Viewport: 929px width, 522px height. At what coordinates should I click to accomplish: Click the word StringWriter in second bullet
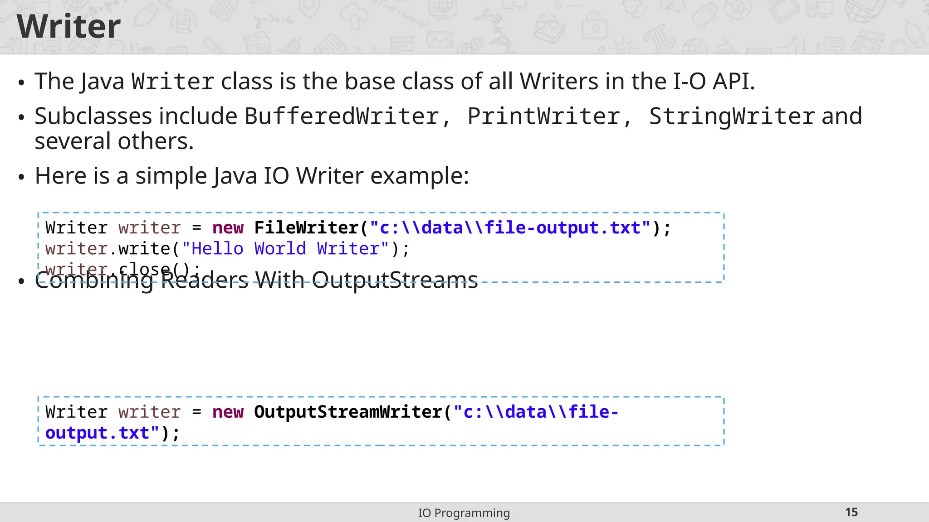732,116
